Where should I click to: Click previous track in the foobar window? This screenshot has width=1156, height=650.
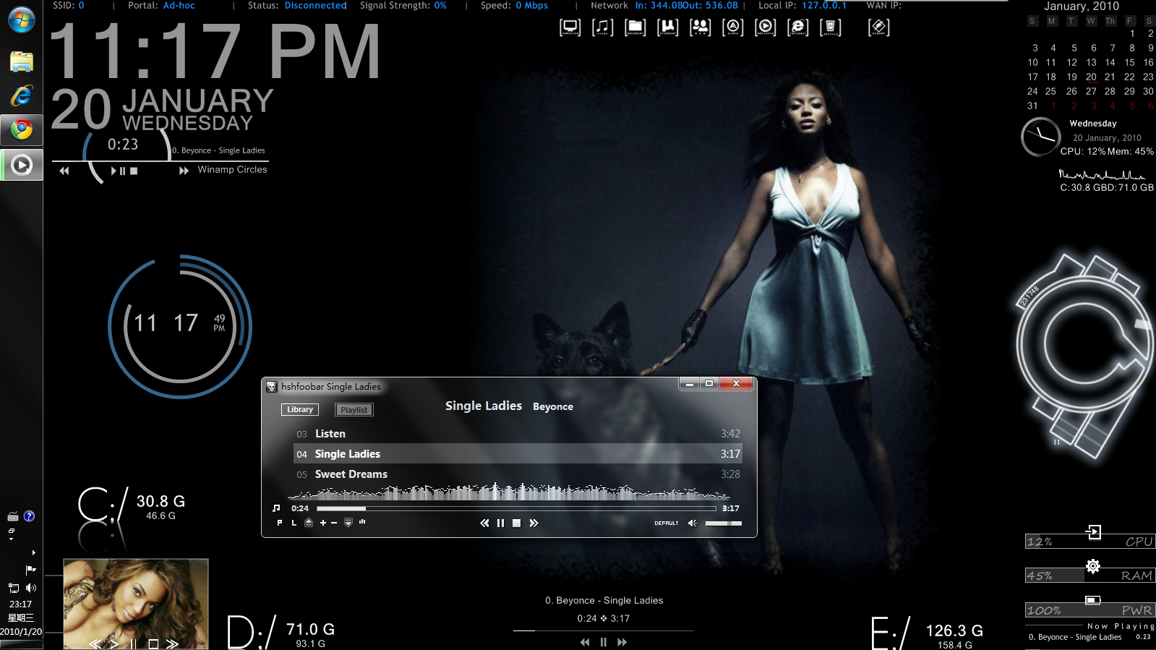tap(484, 523)
